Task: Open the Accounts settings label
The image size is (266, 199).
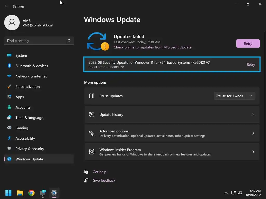Action: (23, 107)
